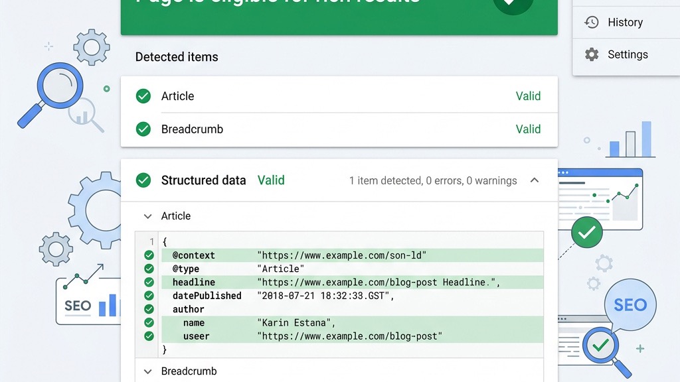
Task: Expand the bottom Breadcrumb section
Action: (148, 371)
